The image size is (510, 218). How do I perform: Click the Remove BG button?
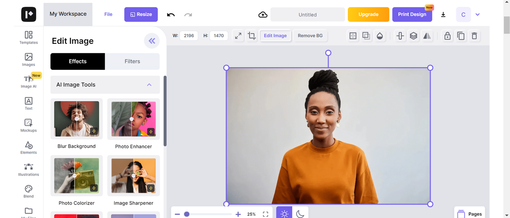pos(310,35)
